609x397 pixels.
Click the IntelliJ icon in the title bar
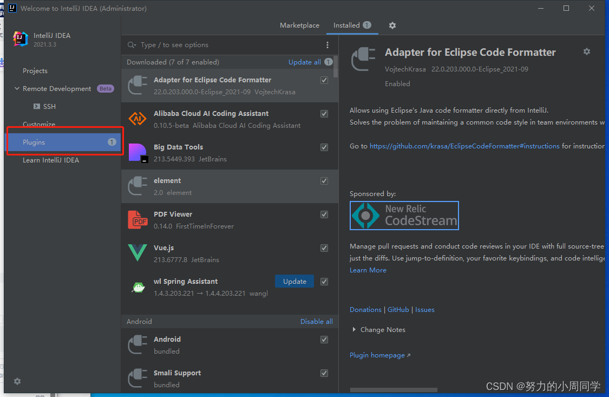coord(12,8)
